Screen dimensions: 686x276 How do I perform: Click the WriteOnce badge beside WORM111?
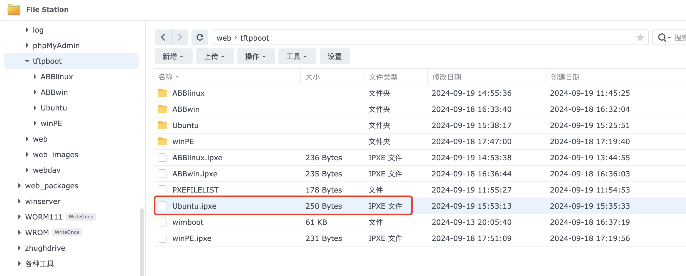81,217
